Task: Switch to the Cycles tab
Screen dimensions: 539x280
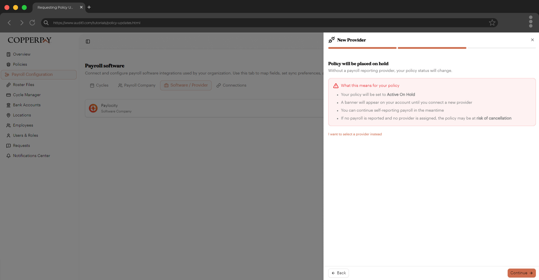Action: (x=99, y=85)
